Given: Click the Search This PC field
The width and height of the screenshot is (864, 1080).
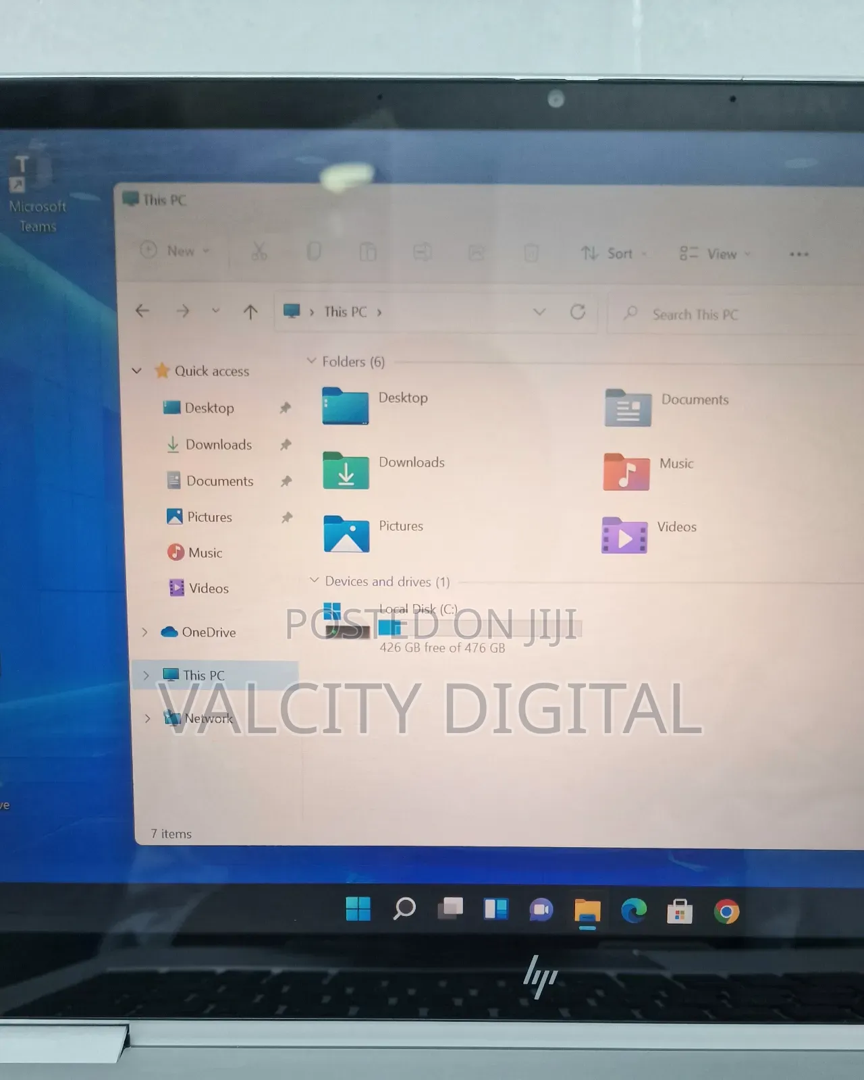Looking at the screenshot, I should tap(736, 315).
